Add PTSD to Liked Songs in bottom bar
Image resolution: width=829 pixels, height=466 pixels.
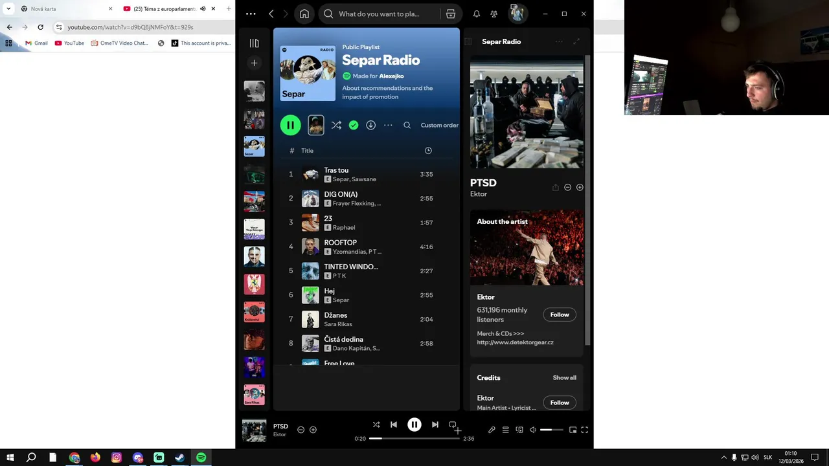click(x=313, y=430)
